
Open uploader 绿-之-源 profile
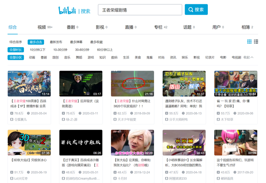tap(71, 119)
